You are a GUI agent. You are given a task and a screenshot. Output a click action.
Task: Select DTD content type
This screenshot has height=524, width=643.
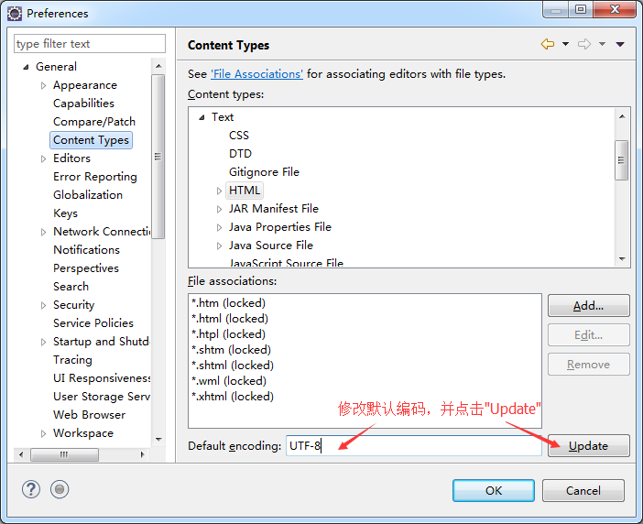coord(240,154)
